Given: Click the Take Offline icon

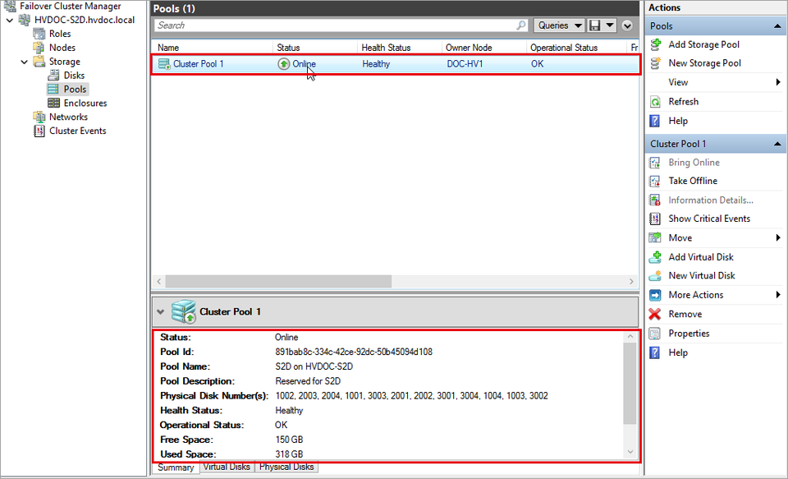Looking at the screenshot, I should [655, 181].
